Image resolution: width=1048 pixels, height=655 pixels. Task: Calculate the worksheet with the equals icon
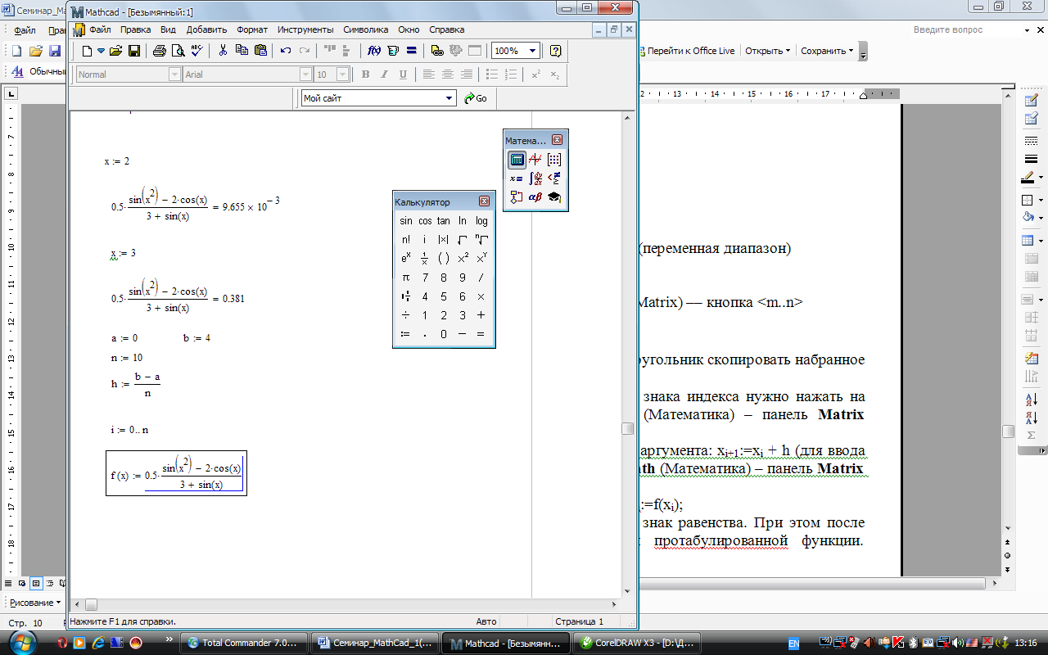pos(412,51)
